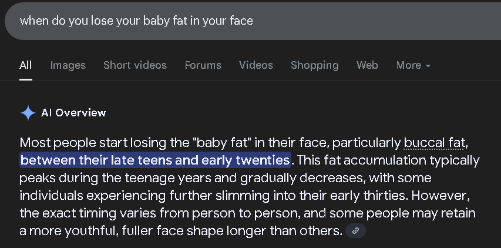Click the search query input field
The height and width of the screenshot is (248, 501).
(253, 21)
